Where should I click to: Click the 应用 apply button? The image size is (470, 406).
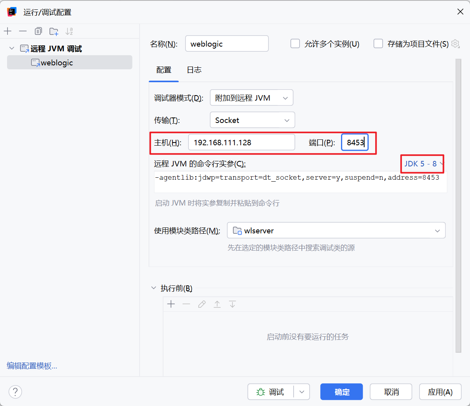click(x=440, y=392)
